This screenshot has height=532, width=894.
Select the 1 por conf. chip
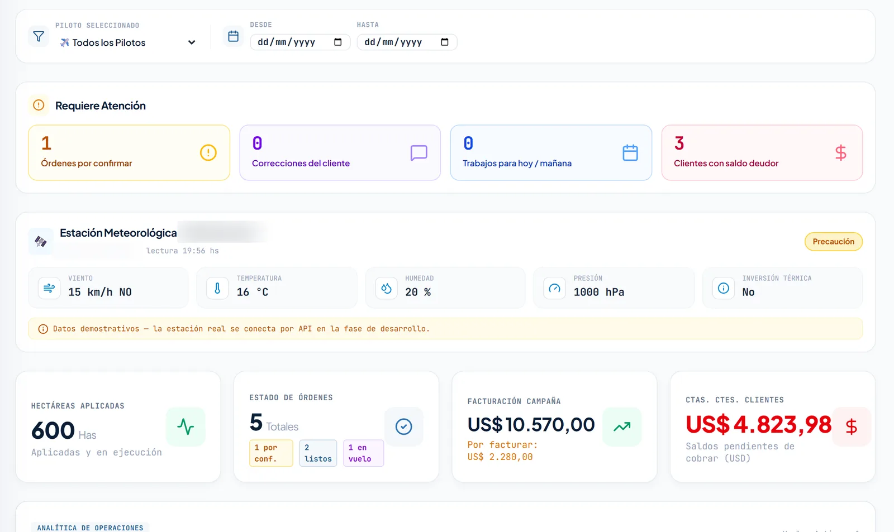pos(271,453)
